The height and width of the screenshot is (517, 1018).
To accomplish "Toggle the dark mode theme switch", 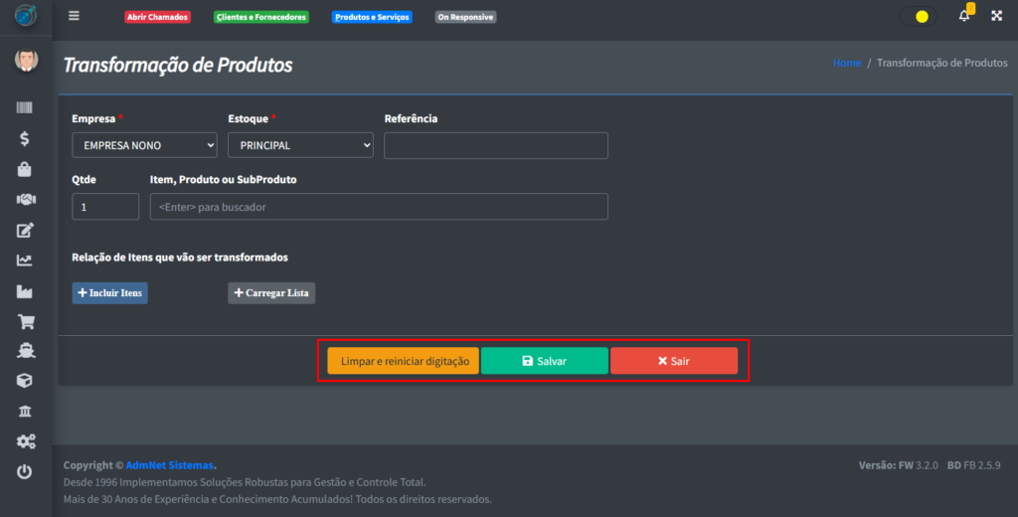I will [918, 17].
